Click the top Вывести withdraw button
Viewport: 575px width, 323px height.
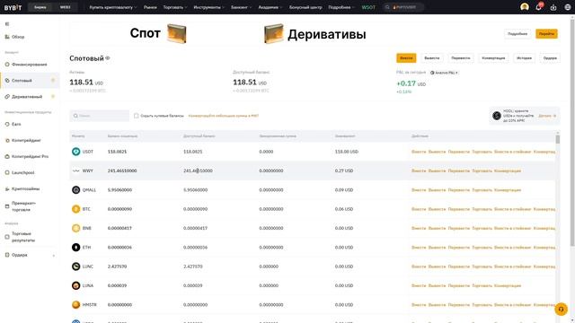coord(431,57)
